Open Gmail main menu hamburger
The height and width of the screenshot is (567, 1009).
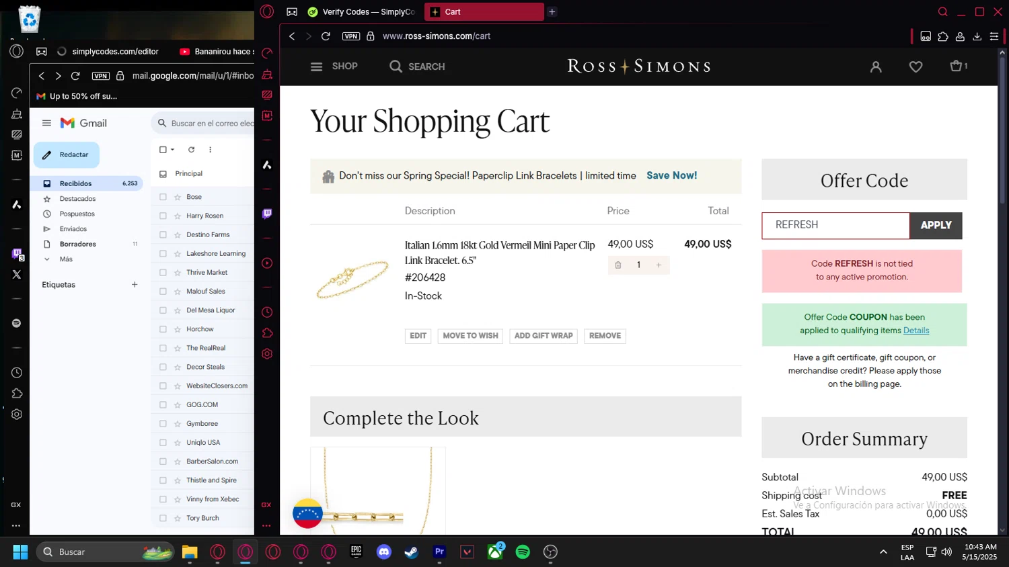(46, 123)
